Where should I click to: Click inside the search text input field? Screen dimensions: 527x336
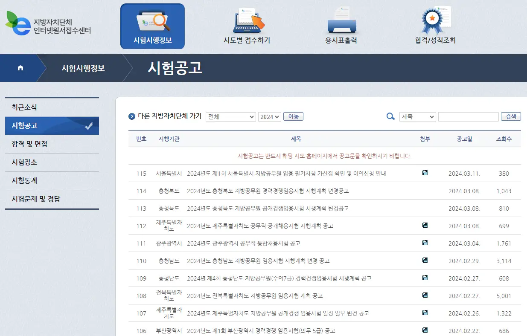tap(468, 116)
